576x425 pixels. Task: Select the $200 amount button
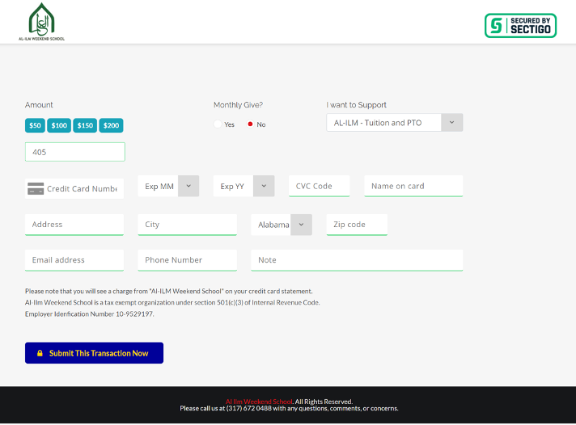[111, 125]
